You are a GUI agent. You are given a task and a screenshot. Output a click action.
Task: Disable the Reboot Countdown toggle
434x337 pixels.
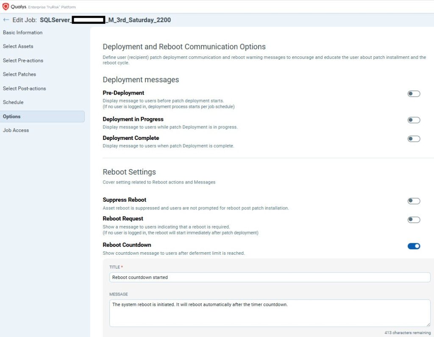(x=414, y=246)
